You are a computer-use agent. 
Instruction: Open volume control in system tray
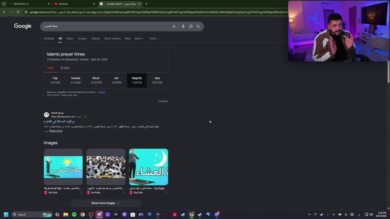tap(371, 214)
